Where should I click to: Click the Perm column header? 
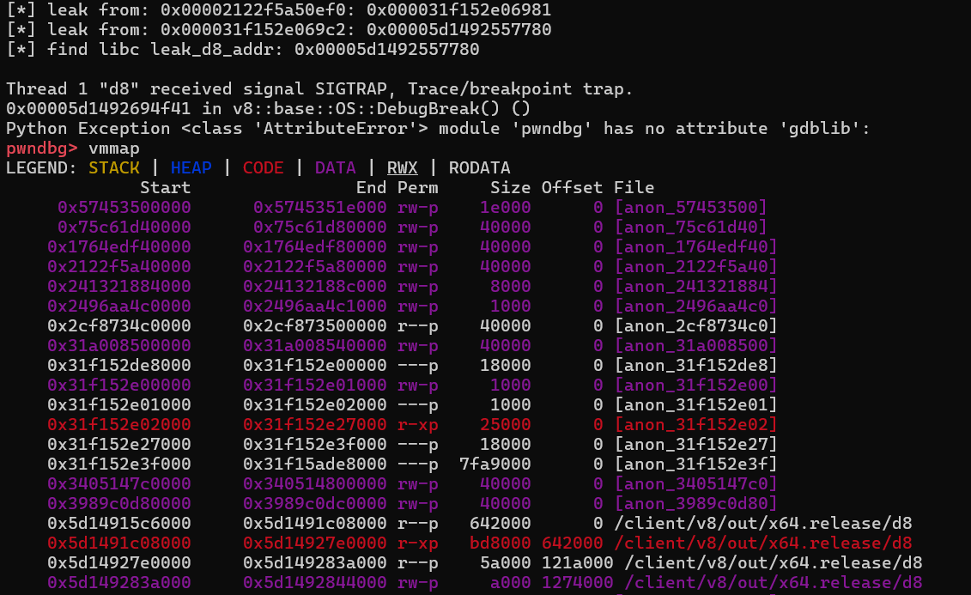(x=417, y=187)
